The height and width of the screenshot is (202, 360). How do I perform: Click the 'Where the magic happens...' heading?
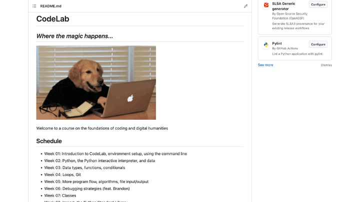point(74,36)
